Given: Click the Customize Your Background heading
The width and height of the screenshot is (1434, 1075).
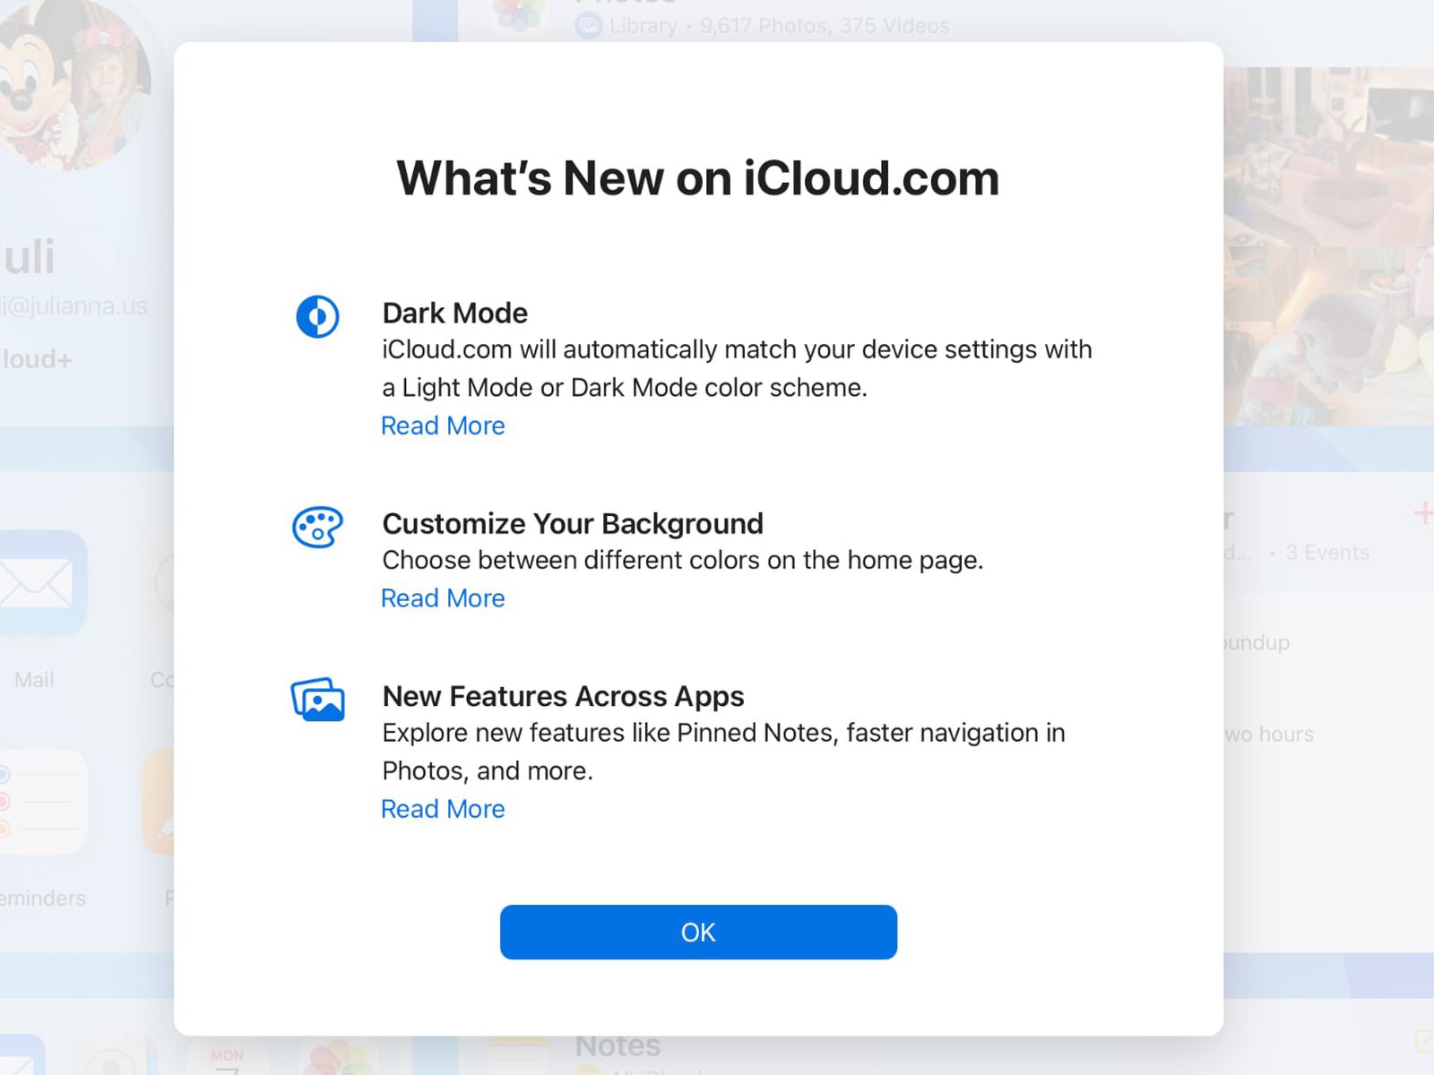Looking at the screenshot, I should pos(573,523).
